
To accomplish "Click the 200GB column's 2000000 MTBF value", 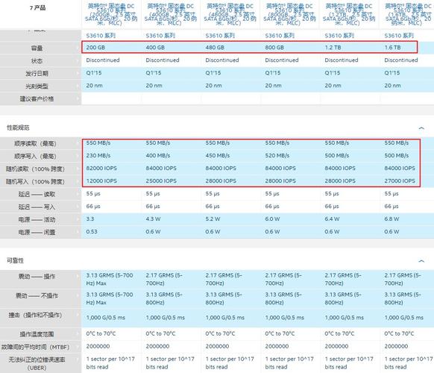I will pos(98,346).
